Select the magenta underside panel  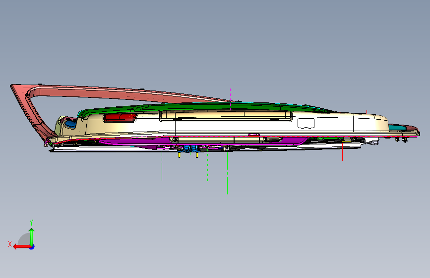203,140
